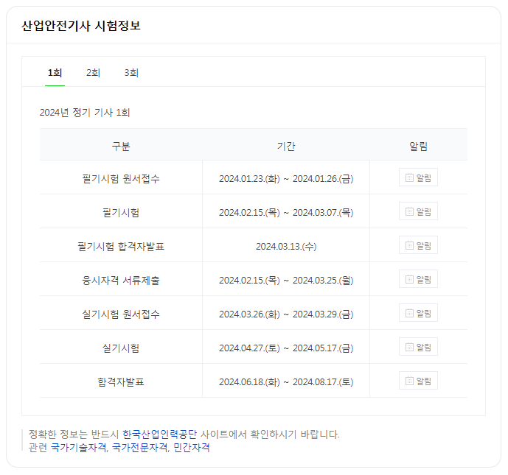Click the 산업안전기사 시험정보 heading

[x=81, y=26]
